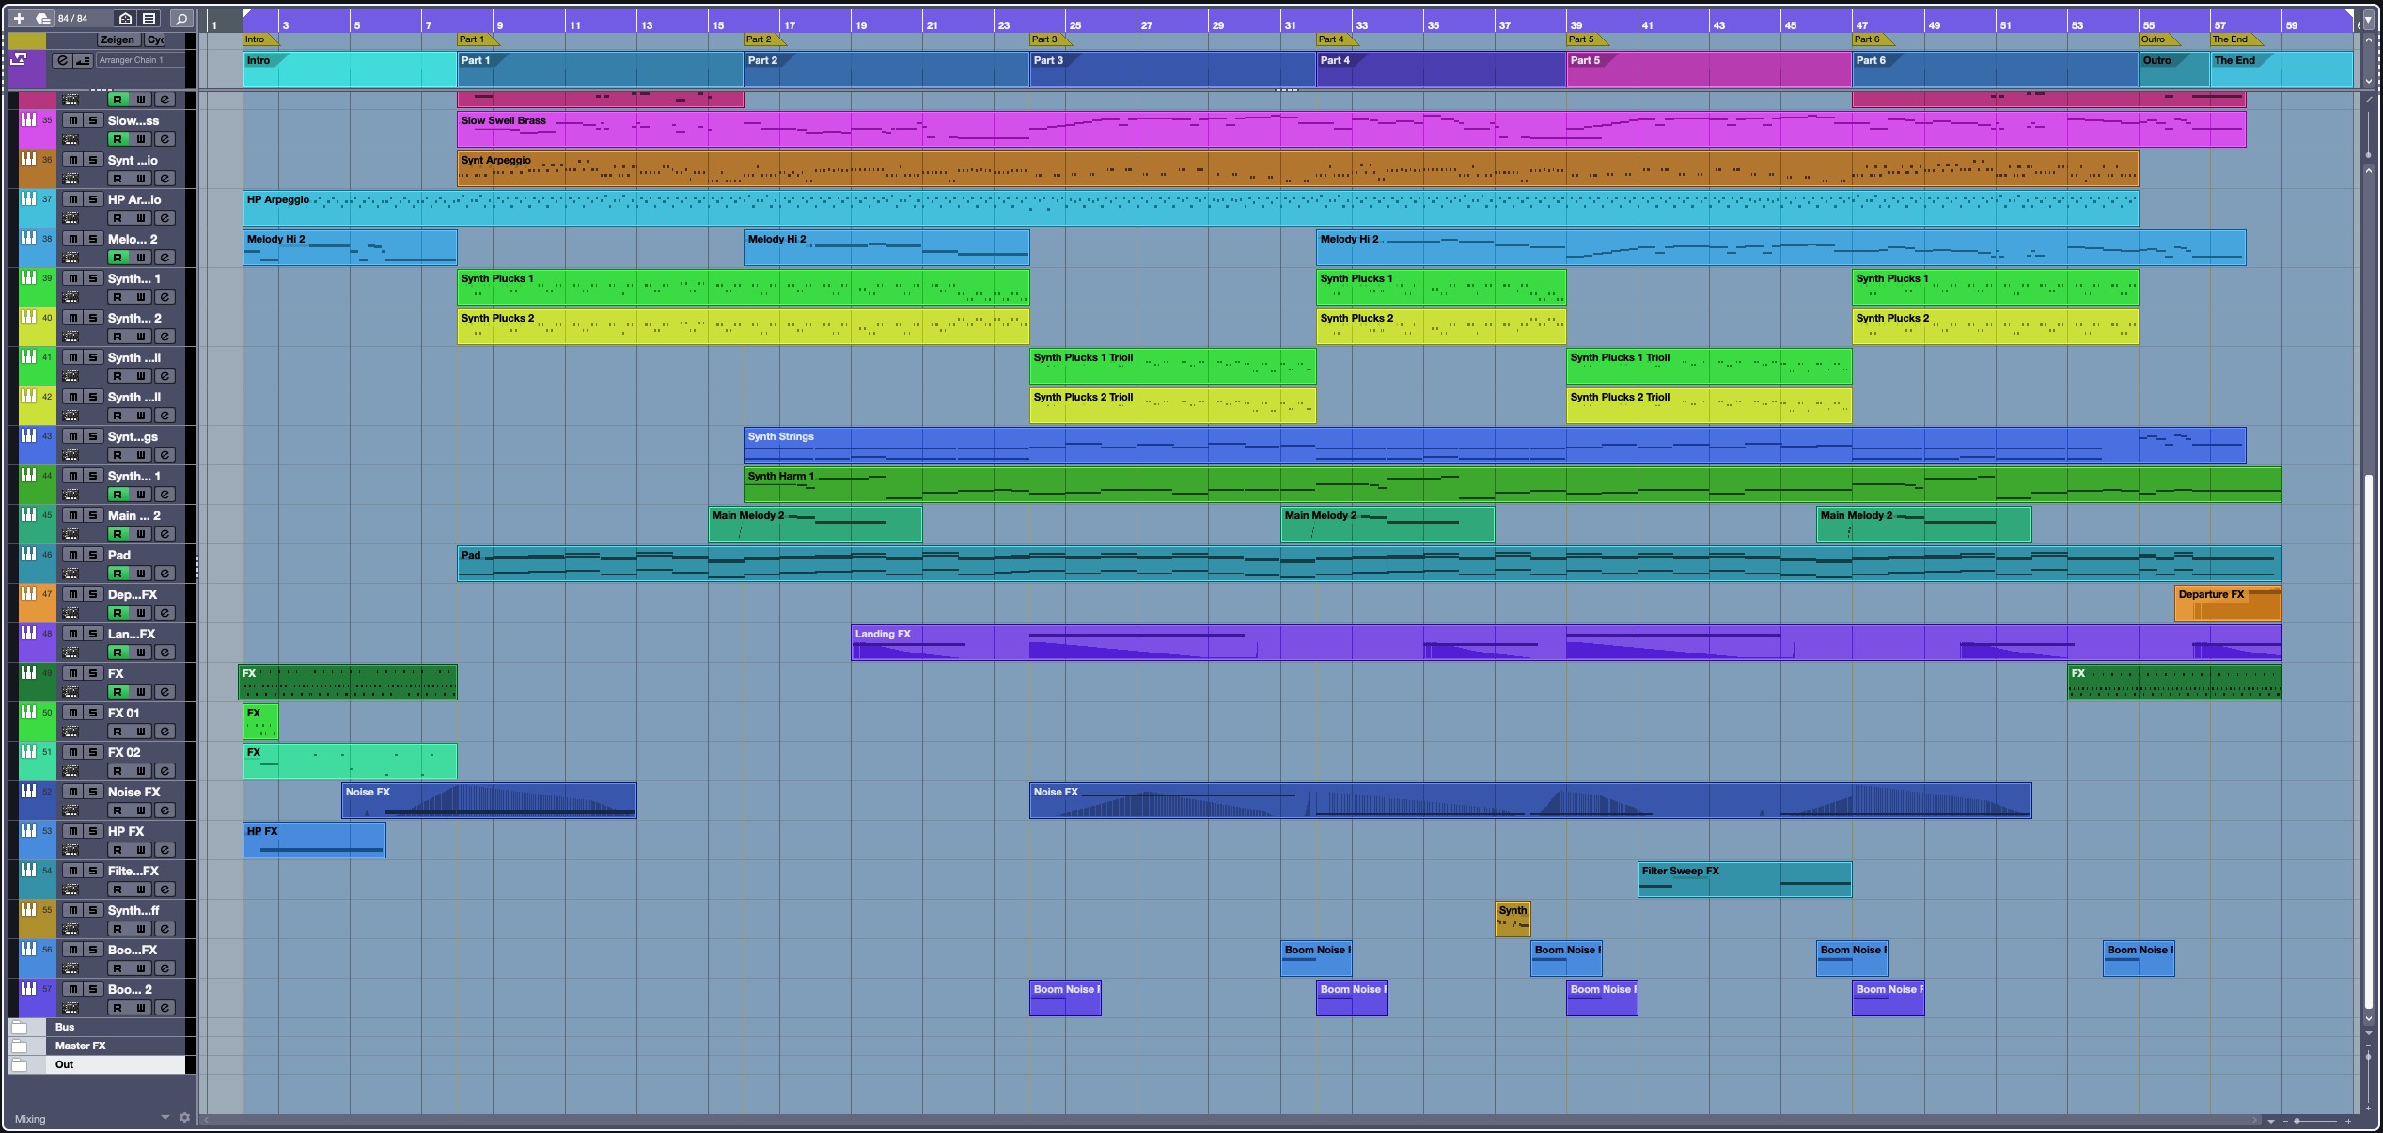Click the Part 5 marker flag
The height and width of the screenshot is (1133, 2383).
1585,39
